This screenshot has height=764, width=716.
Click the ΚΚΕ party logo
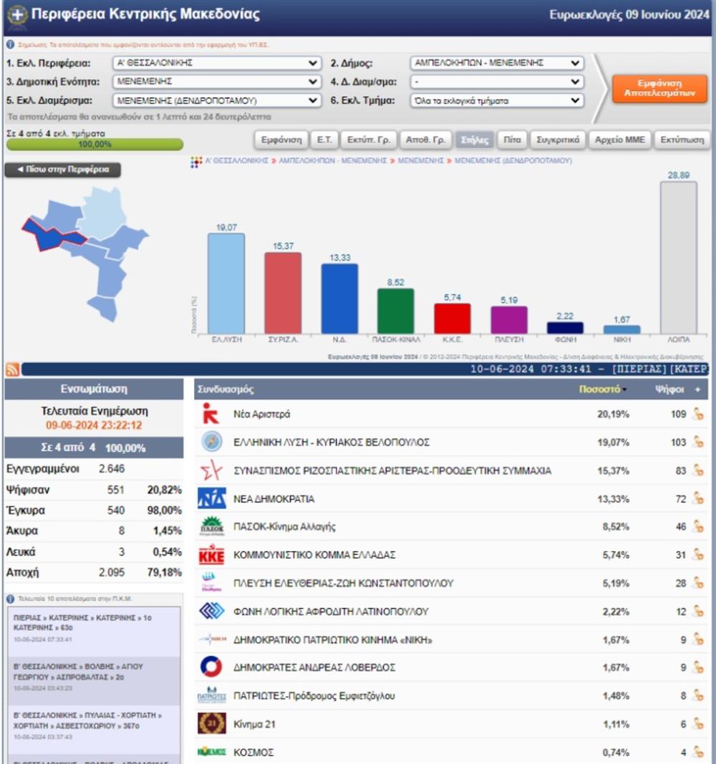(211, 555)
